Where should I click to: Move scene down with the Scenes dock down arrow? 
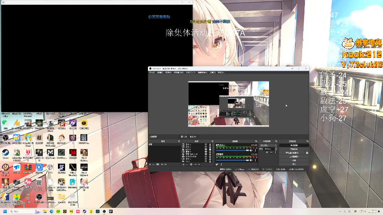[x=166, y=164]
